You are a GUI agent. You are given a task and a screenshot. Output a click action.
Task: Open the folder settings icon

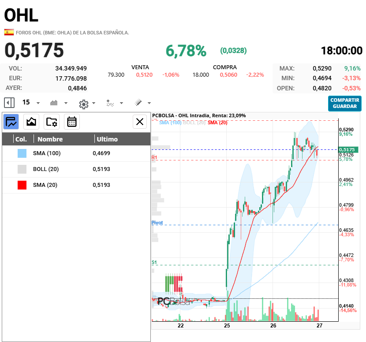52,122
